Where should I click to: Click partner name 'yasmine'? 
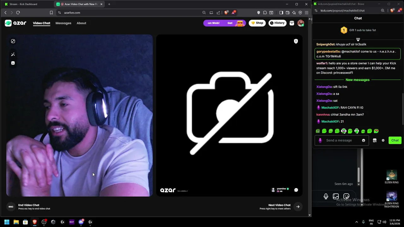point(281,189)
